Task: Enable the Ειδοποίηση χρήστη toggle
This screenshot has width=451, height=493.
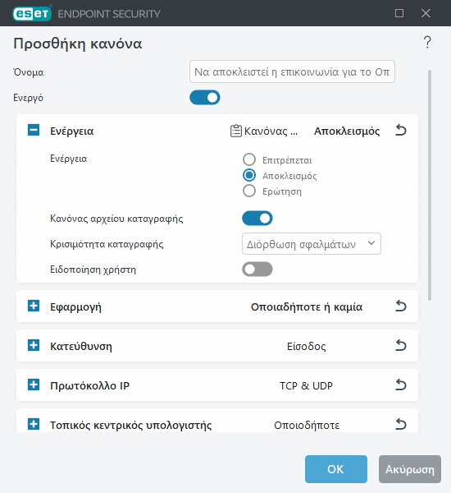Action: (257, 270)
